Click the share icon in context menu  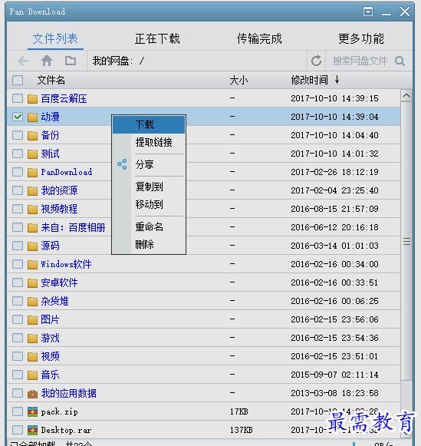coord(122,164)
